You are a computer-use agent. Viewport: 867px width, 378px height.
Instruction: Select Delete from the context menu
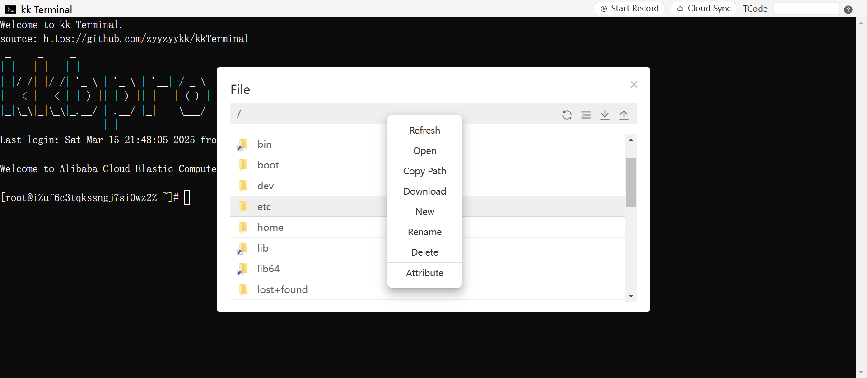tap(424, 252)
